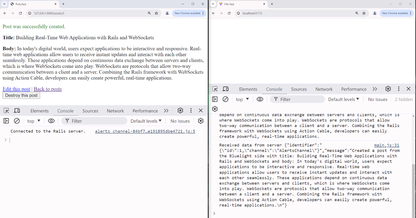Close the left DevTools panel
The height and width of the screenshot is (218, 416).
201,111
